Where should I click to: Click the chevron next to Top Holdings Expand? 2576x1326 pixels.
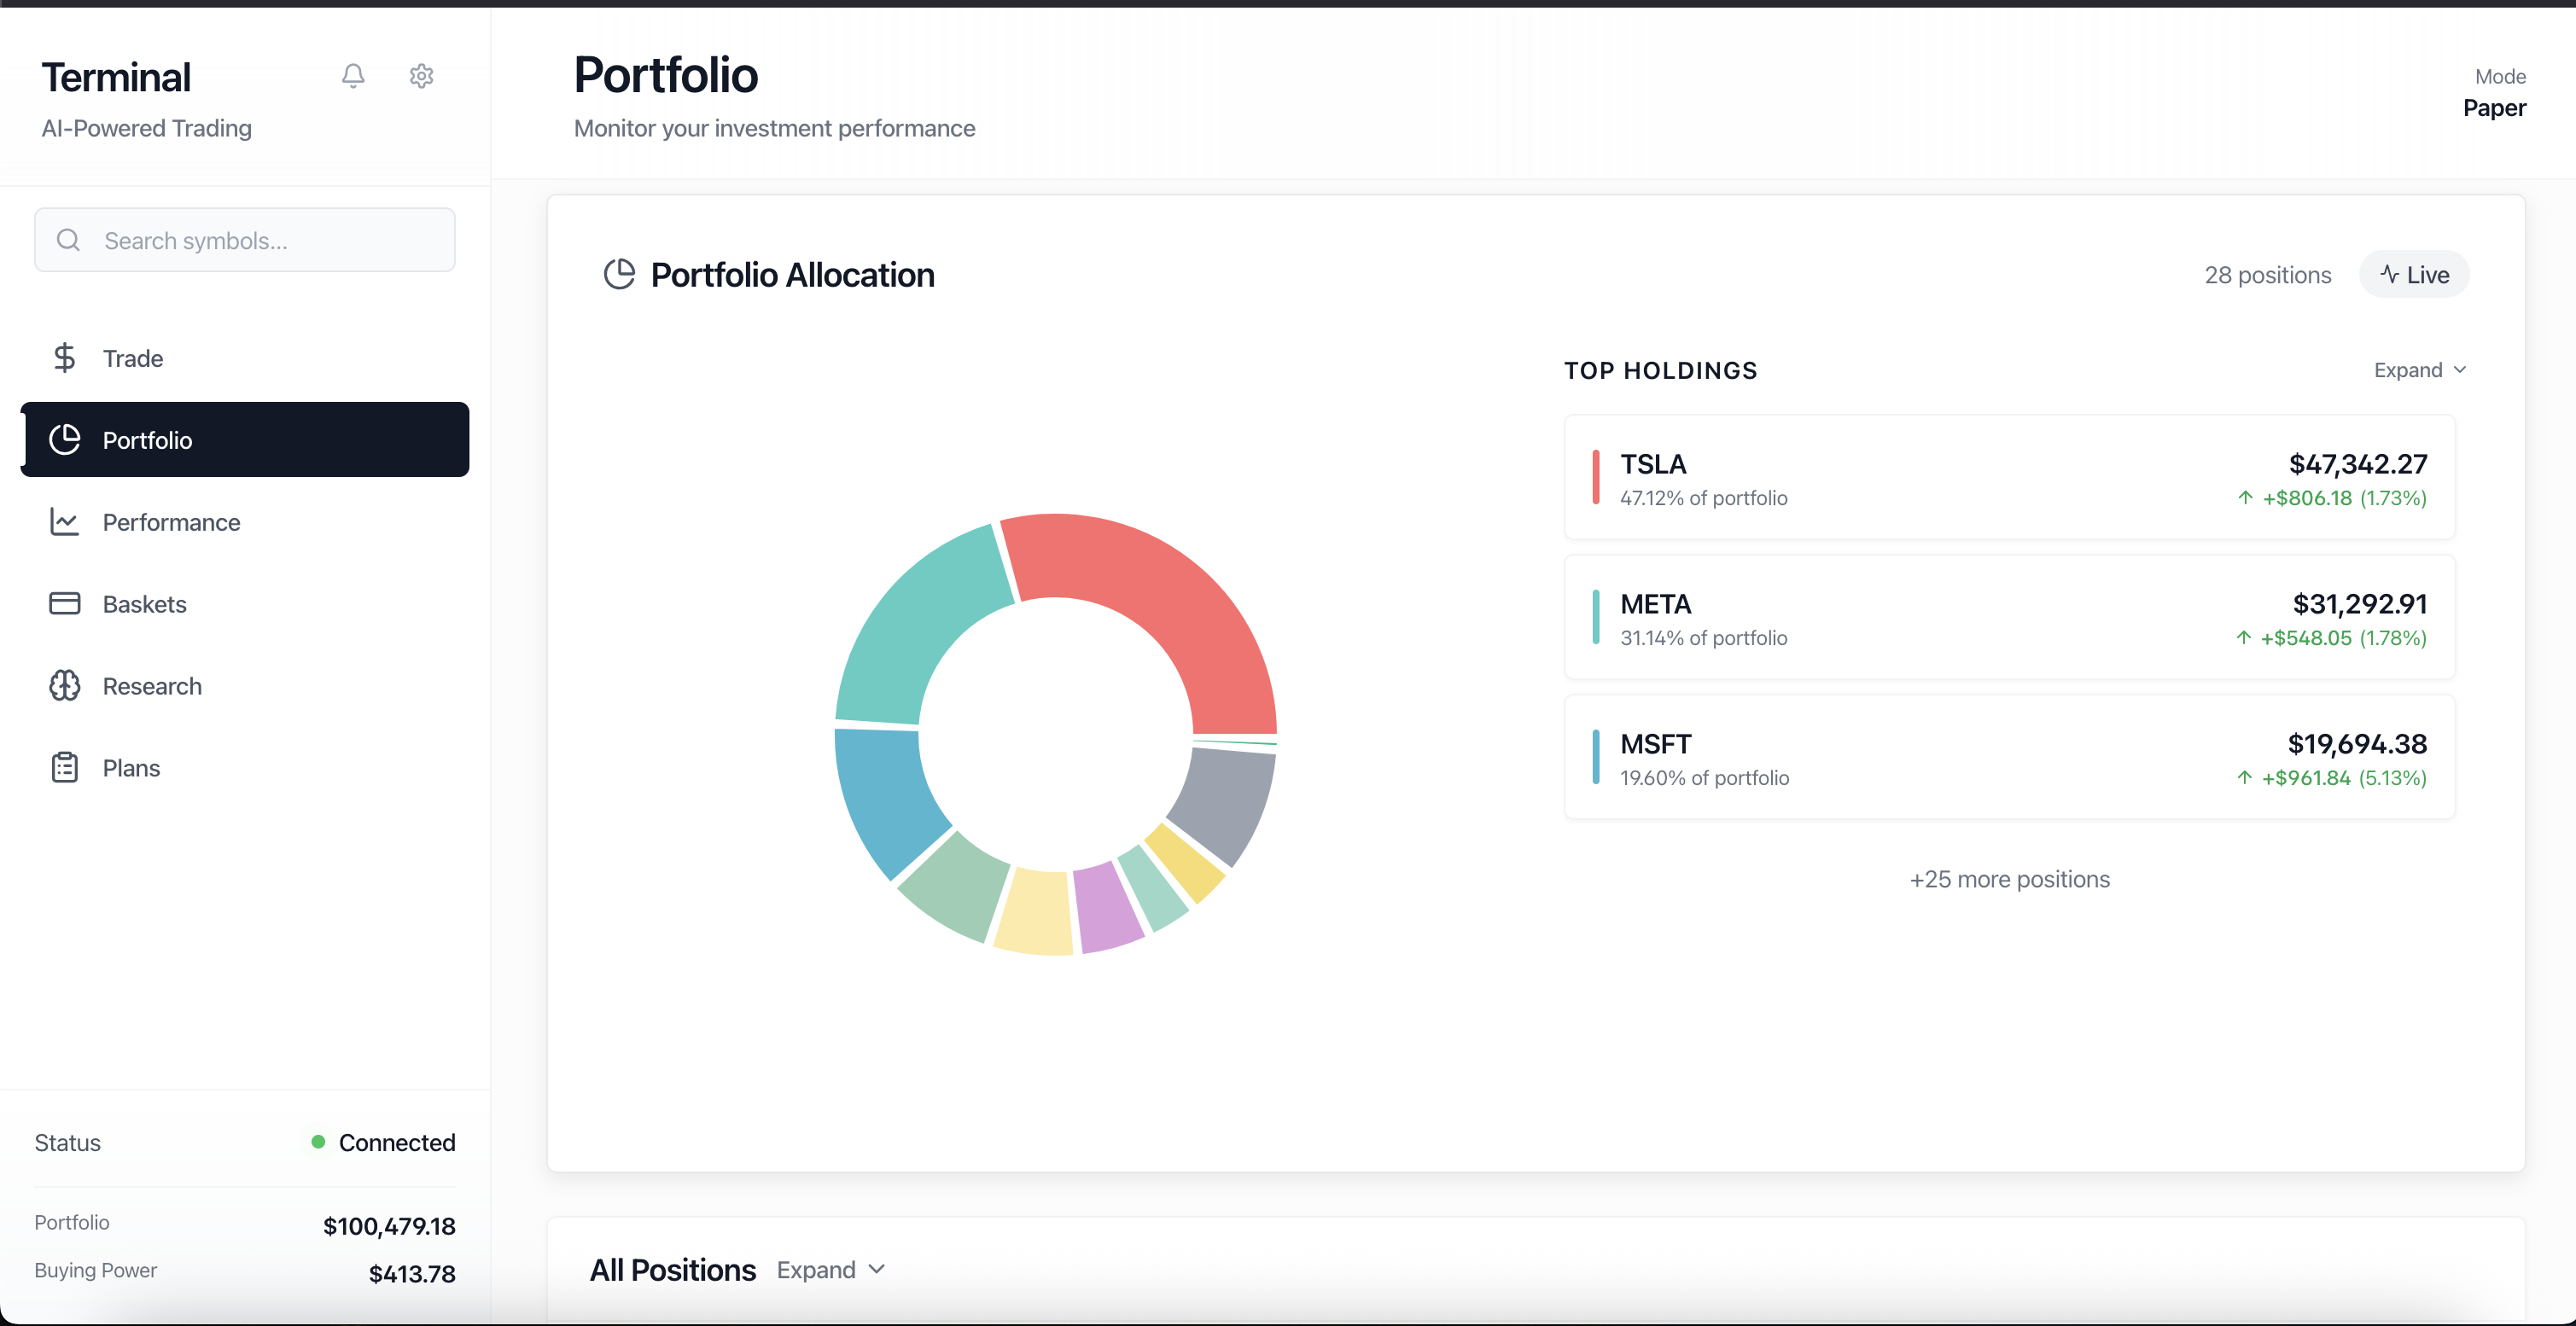point(2460,371)
